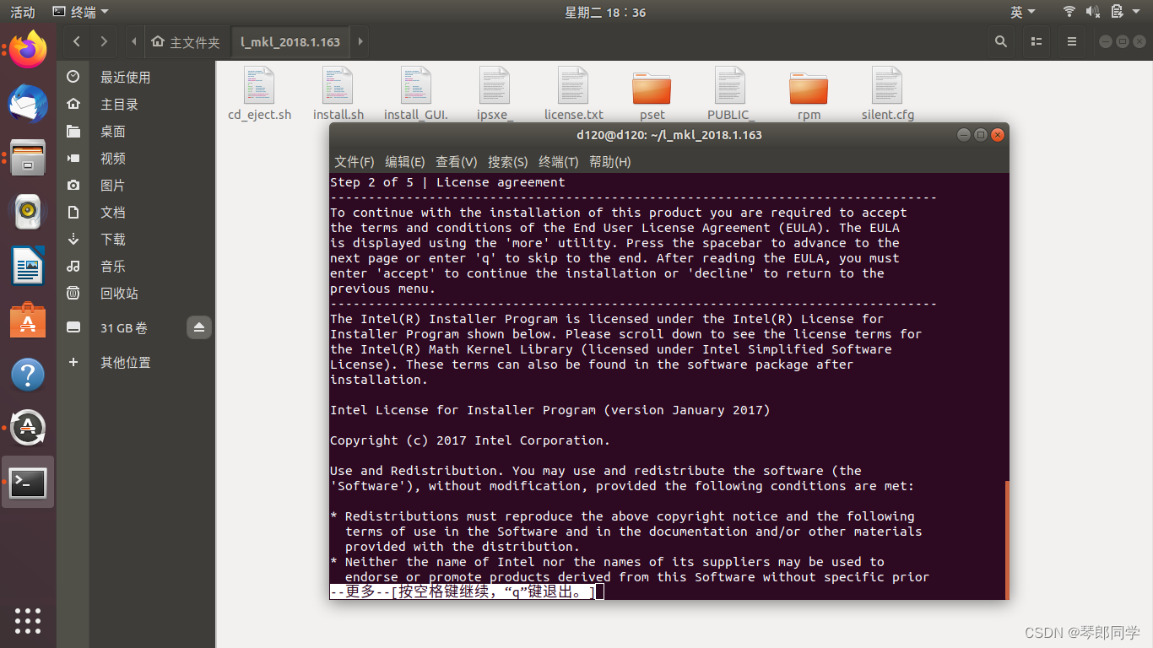Search files with magnifier icon
The image size is (1153, 648).
[1001, 41]
